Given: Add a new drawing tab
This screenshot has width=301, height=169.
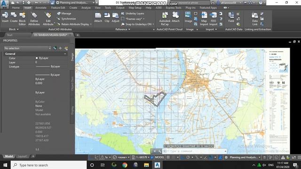Looking at the screenshot, I should pyautogui.click(x=78, y=35).
